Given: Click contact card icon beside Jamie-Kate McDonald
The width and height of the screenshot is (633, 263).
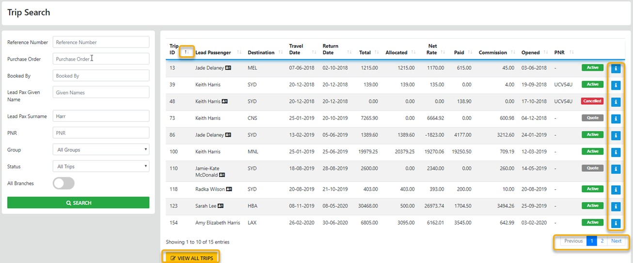Looking at the screenshot, I should pos(222,175).
